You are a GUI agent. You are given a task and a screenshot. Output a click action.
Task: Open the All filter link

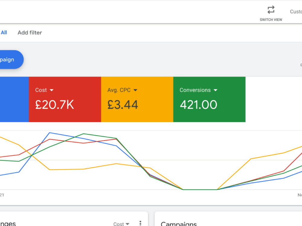click(4, 33)
